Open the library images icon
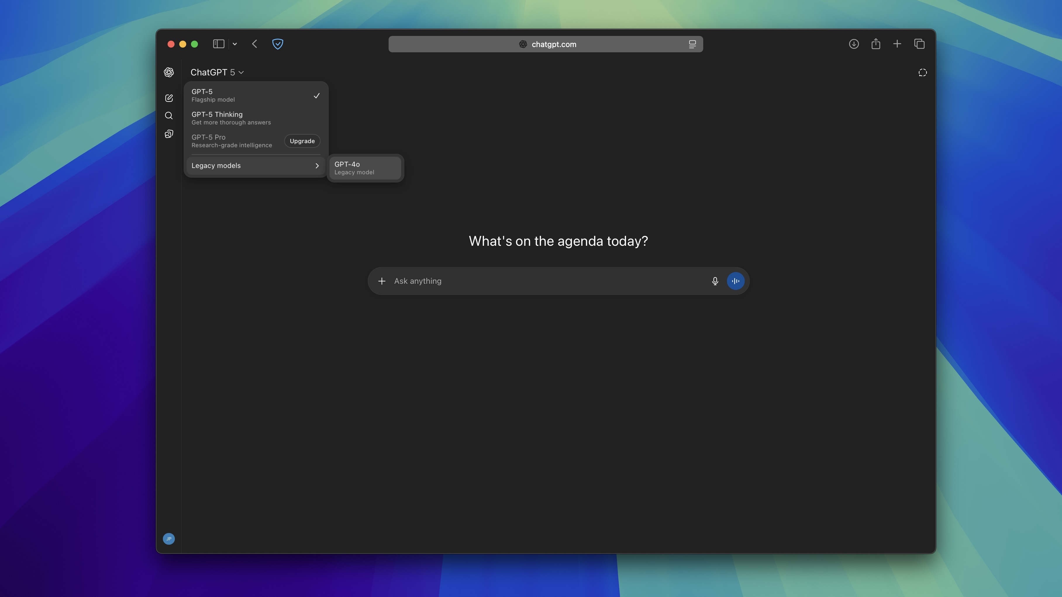 point(169,134)
